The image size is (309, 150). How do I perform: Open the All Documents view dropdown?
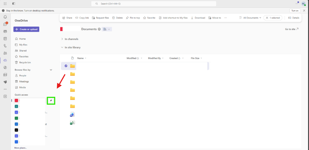tap(250, 18)
